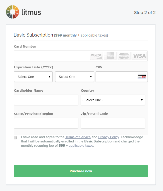Check the Terms of Service agreement checkbox

(15, 138)
